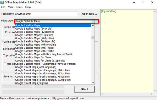Open the File menu

point(3,7)
